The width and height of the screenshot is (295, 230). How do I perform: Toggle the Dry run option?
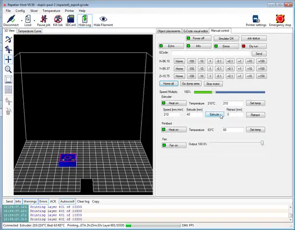point(254,46)
